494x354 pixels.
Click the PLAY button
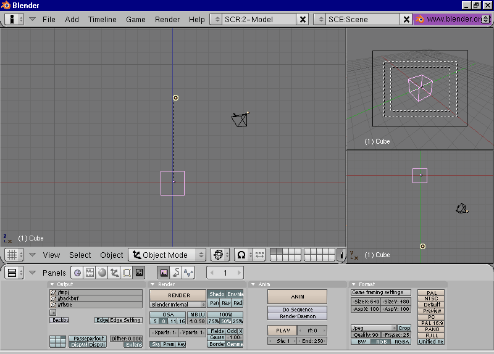click(282, 331)
